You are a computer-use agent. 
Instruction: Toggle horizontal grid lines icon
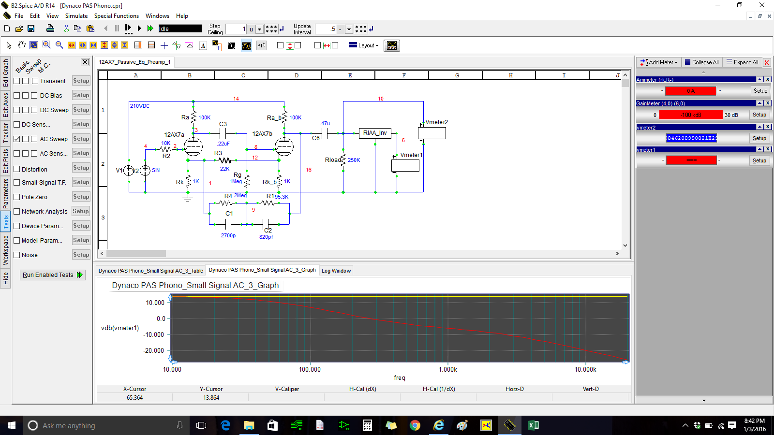(x=151, y=45)
